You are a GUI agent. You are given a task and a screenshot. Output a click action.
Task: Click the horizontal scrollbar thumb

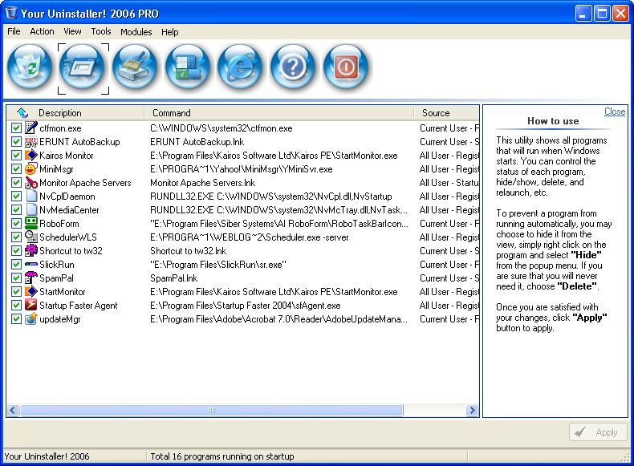click(212, 410)
